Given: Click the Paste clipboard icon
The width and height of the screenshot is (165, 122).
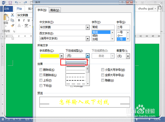Looking at the screenshot, I should [6, 17].
